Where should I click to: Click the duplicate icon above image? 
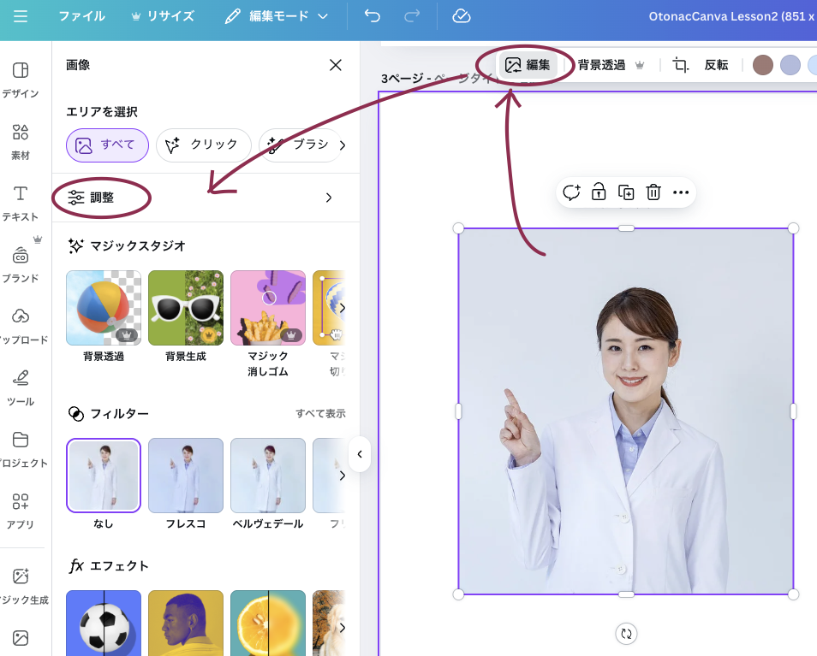pos(626,192)
